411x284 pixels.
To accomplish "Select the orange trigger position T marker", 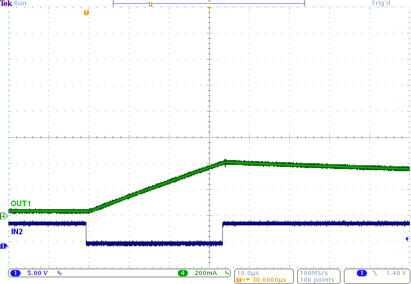I will point(85,13).
